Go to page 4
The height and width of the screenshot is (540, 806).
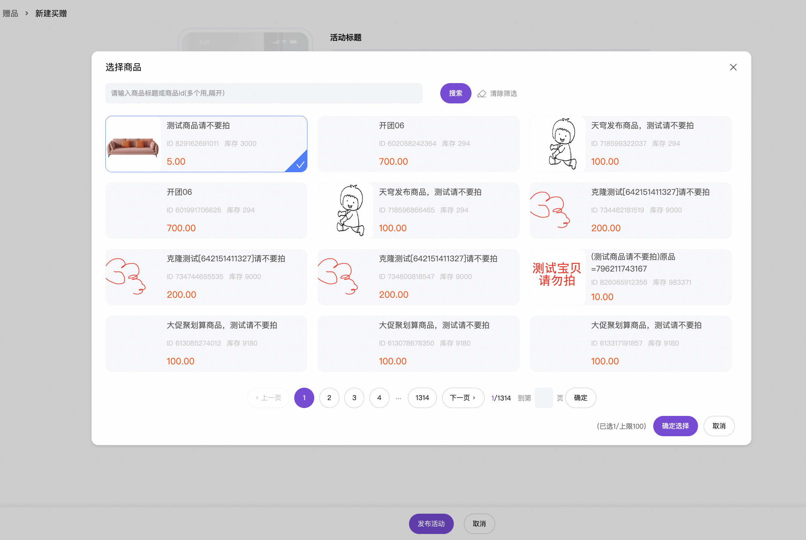379,398
